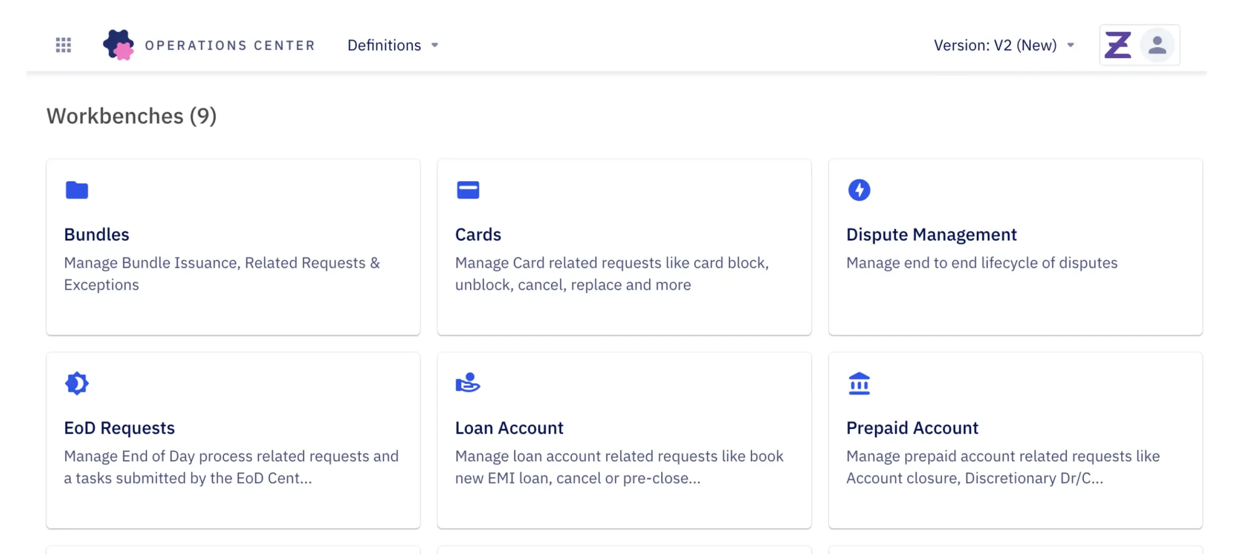Click the Dispute Management lightning icon
This screenshot has width=1233, height=554.
click(859, 190)
